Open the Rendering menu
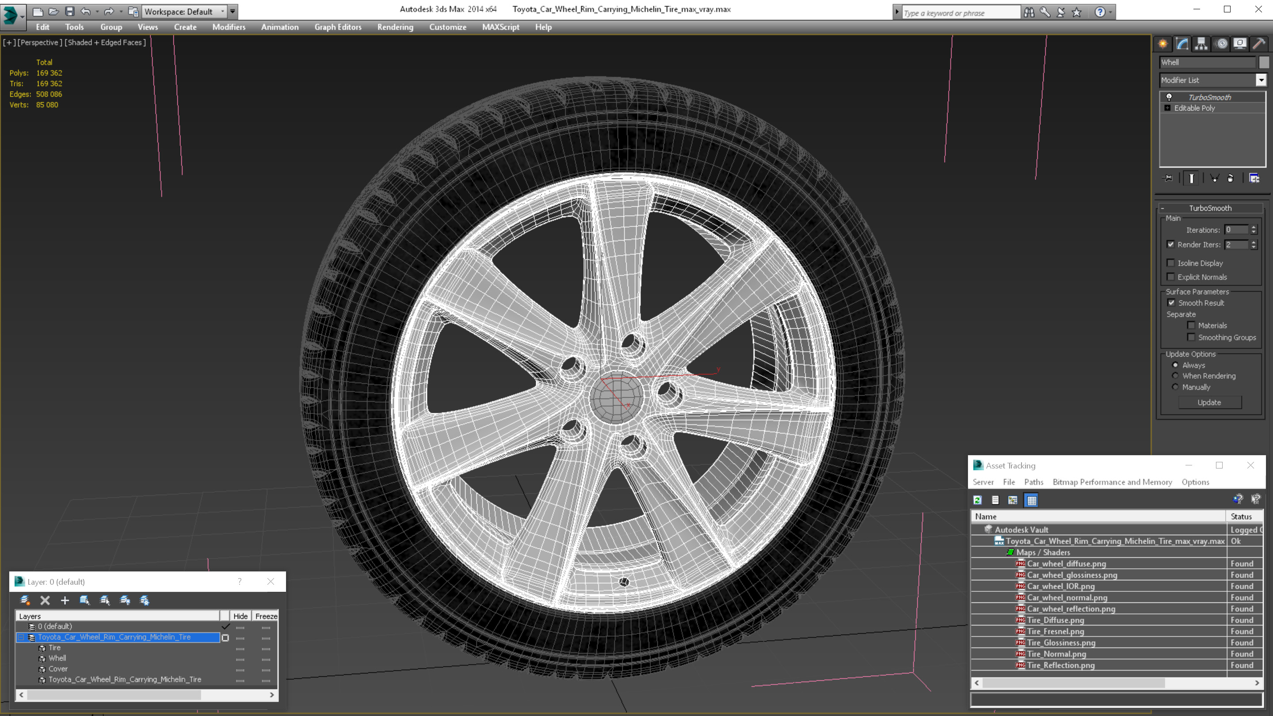 pos(395,27)
